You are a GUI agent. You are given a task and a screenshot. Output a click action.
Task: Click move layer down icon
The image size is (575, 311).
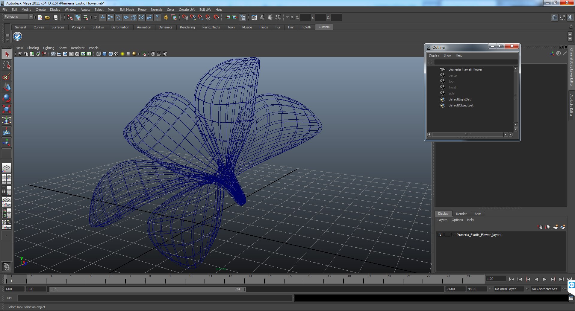tap(547, 227)
